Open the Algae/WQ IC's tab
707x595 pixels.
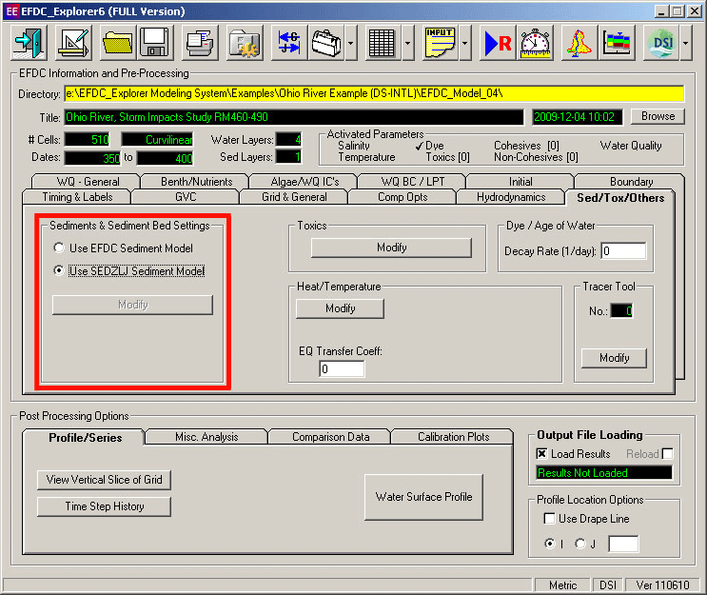(304, 181)
